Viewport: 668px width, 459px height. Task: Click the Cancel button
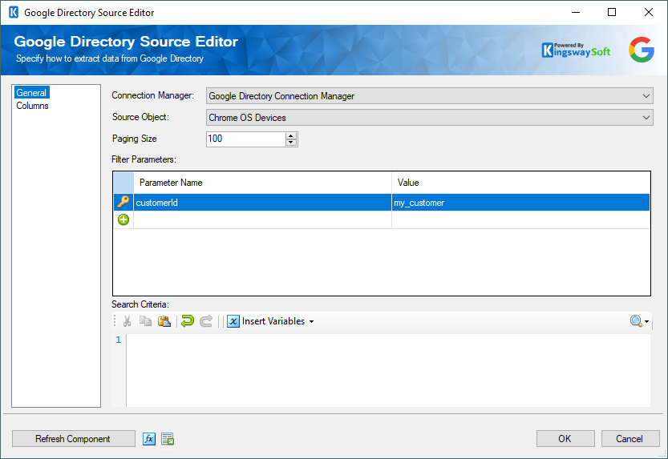click(x=630, y=439)
